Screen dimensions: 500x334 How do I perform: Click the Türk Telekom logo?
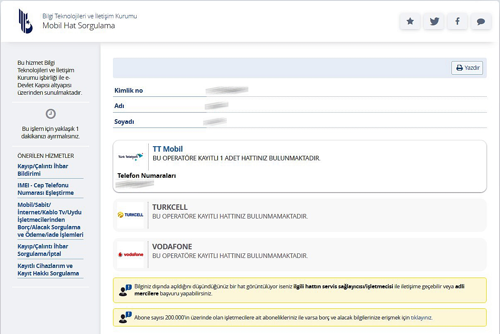(130, 157)
